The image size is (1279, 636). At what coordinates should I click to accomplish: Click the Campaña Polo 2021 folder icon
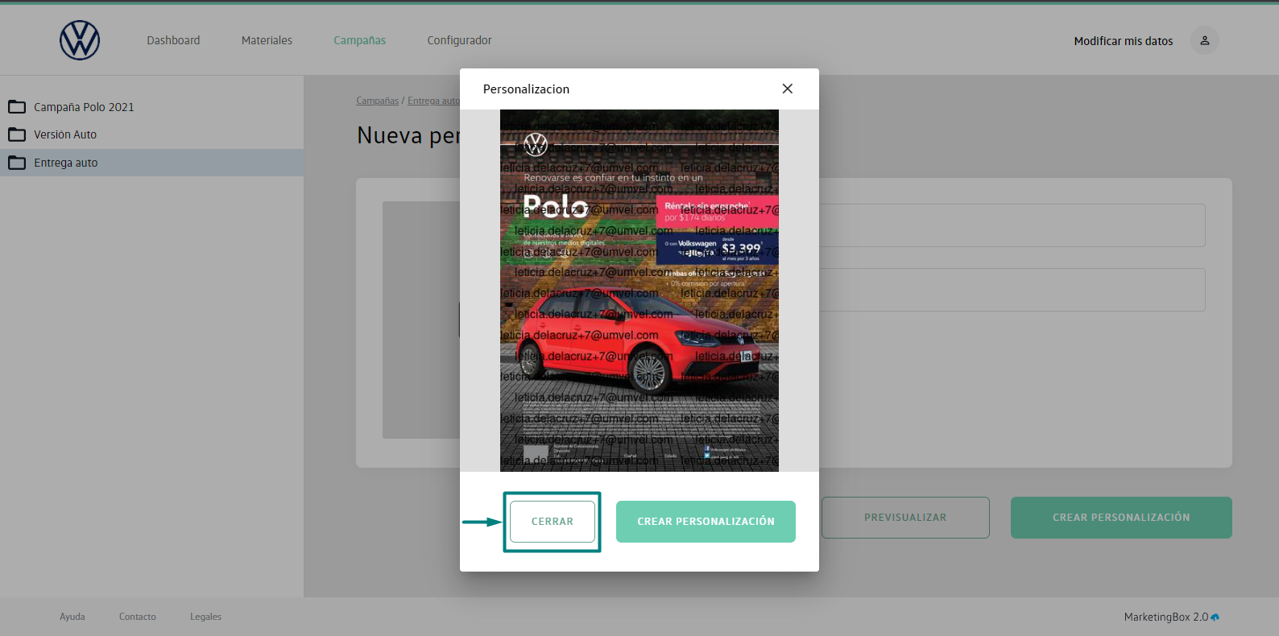(17, 107)
